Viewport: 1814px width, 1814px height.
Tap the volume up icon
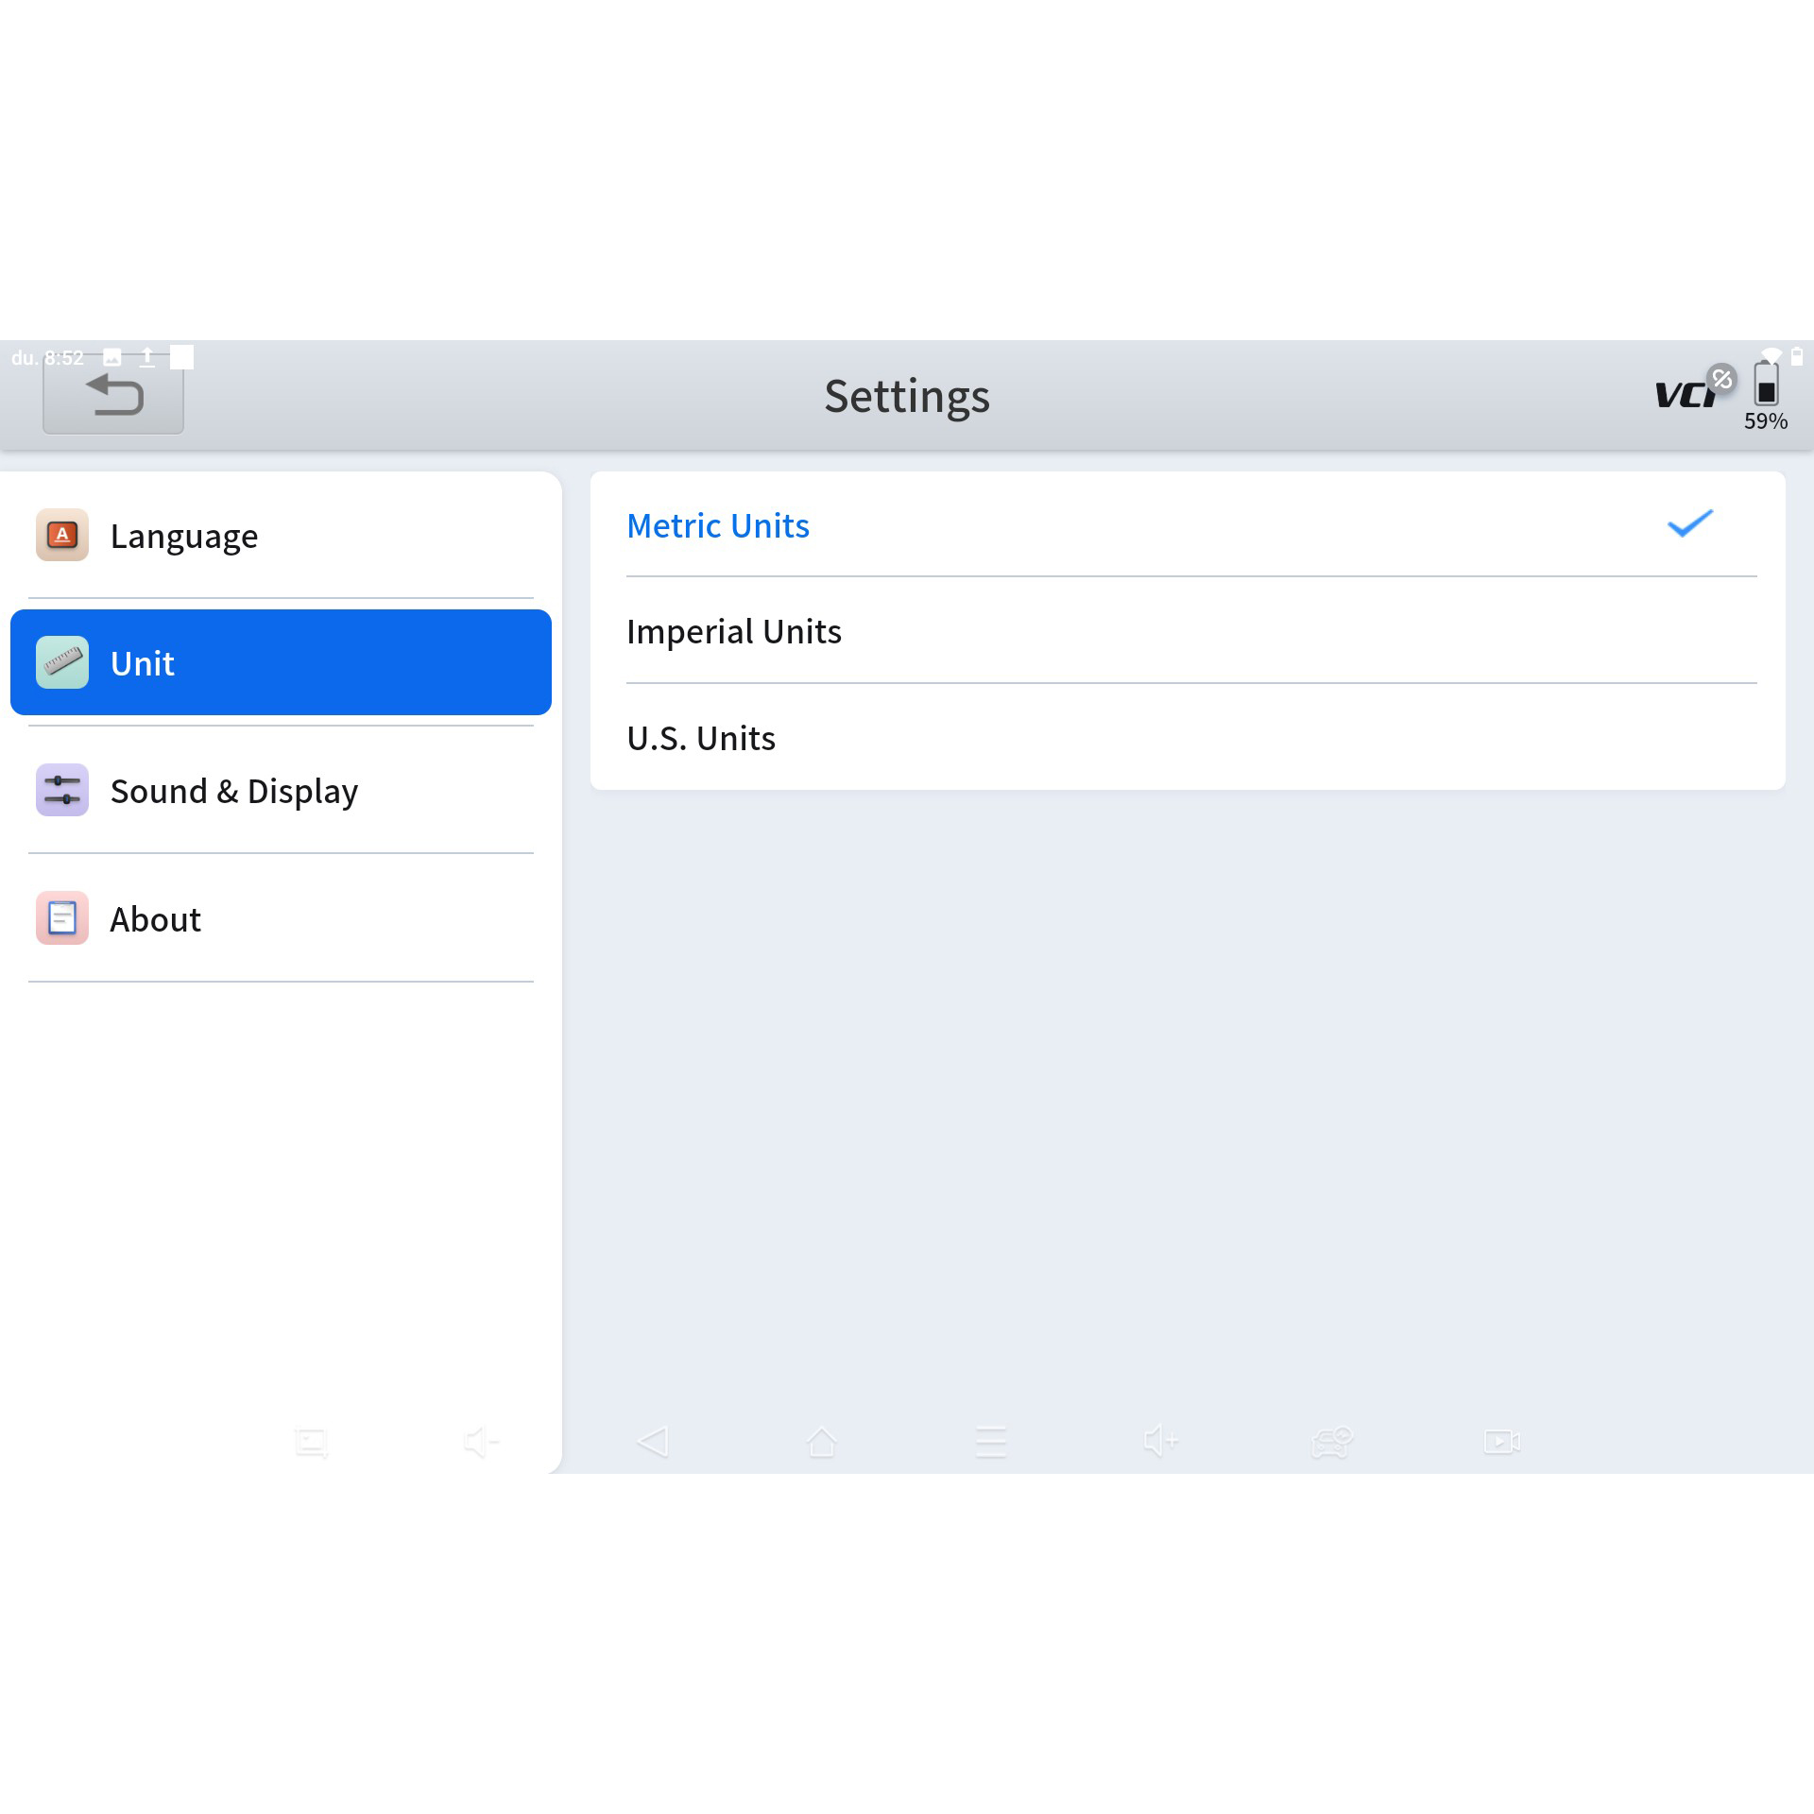pos(1160,1441)
